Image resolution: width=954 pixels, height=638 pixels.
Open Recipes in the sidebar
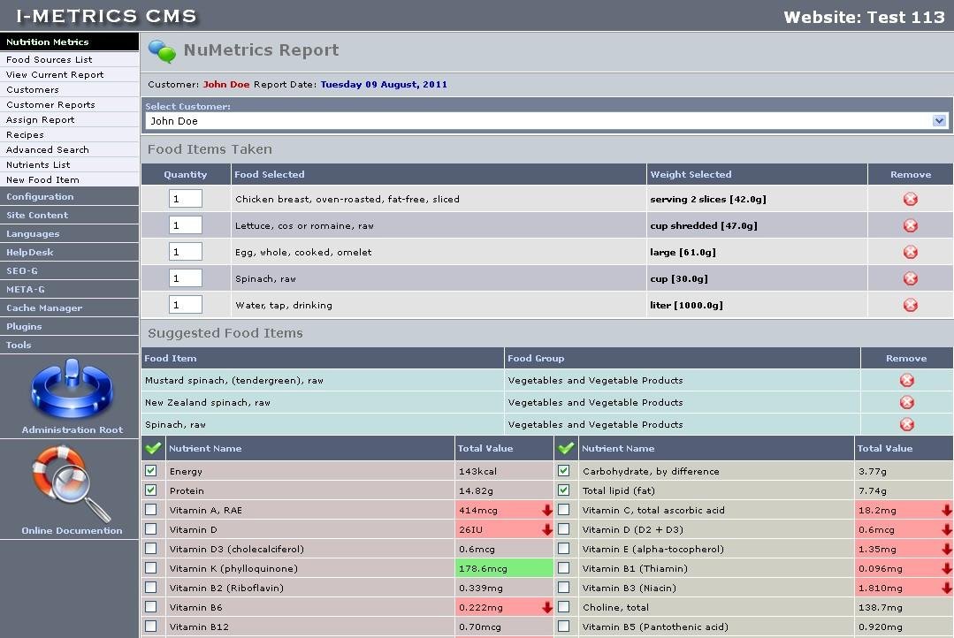click(27, 134)
